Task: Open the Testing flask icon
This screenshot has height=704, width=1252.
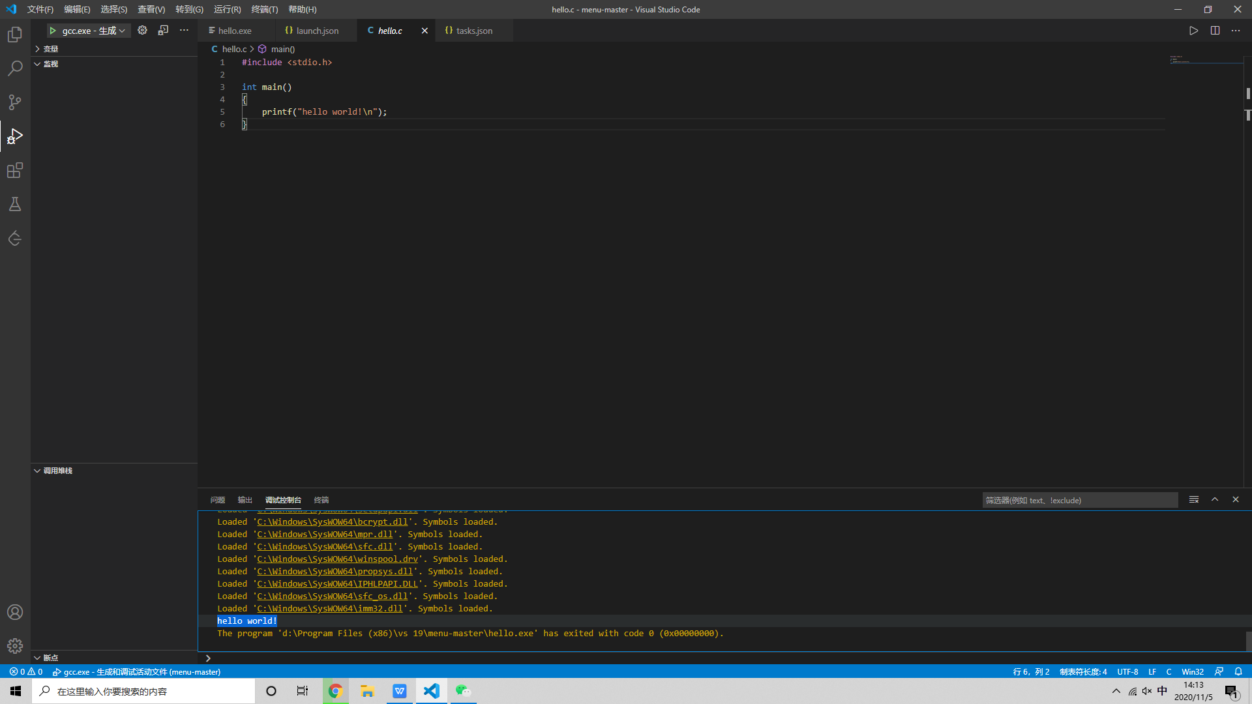Action: click(x=15, y=204)
